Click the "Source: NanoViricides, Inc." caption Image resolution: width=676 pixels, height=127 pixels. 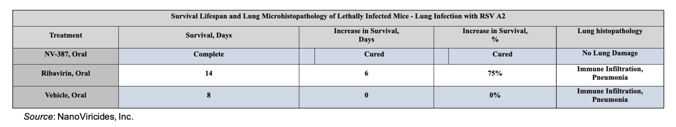(x=78, y=117)
